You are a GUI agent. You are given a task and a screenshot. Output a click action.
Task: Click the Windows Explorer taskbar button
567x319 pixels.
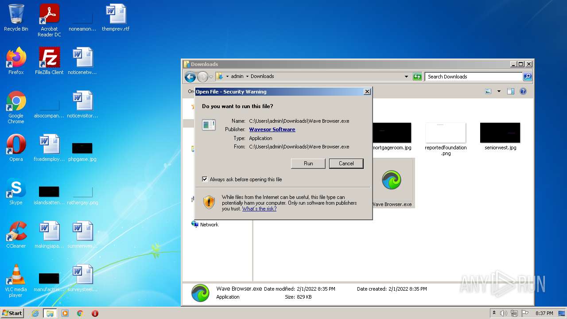click(x=50, y=313)
